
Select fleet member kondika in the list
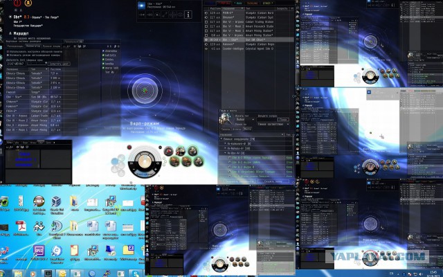pos(109,64)
